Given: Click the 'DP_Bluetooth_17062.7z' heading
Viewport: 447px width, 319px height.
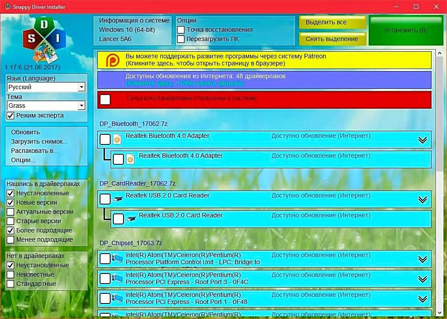Looking at the screenshot, I should click(x=133, y=124).
